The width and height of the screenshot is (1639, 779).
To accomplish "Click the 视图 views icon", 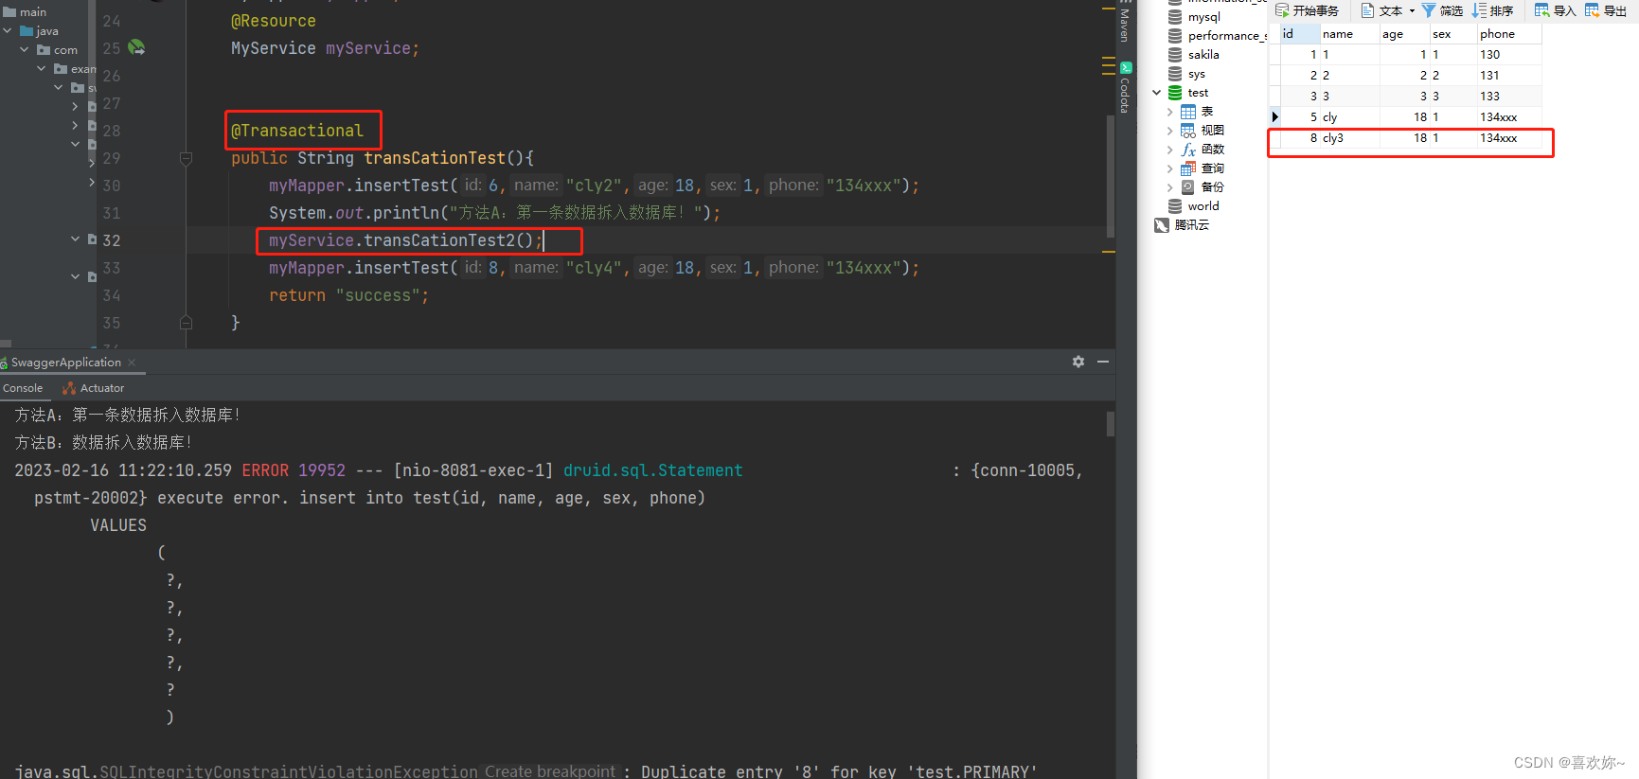I will pos(1188,131).
